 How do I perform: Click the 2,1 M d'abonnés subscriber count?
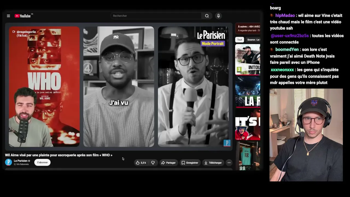[21, 164]
